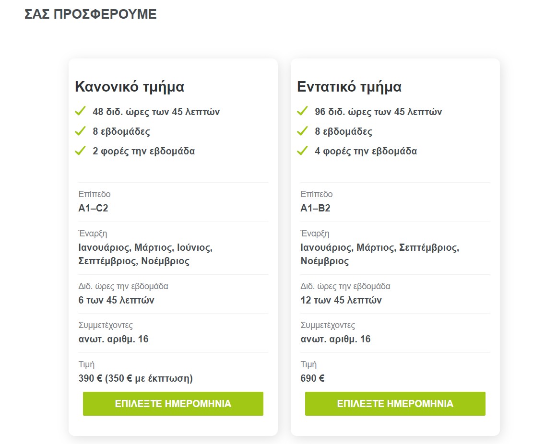Click checkmark beside 4 φορές την εβδομάδα

[302, 151]
